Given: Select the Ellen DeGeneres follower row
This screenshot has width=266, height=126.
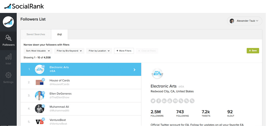Looking at the screenshot, I should tap(81, 96).
